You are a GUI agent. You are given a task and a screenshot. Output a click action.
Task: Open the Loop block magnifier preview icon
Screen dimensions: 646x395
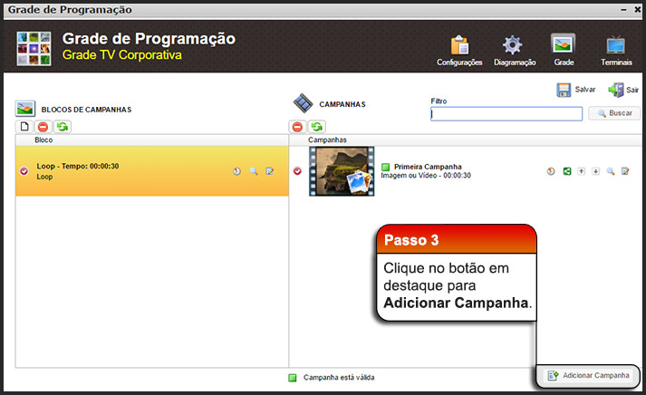click(x=254, y=171)
